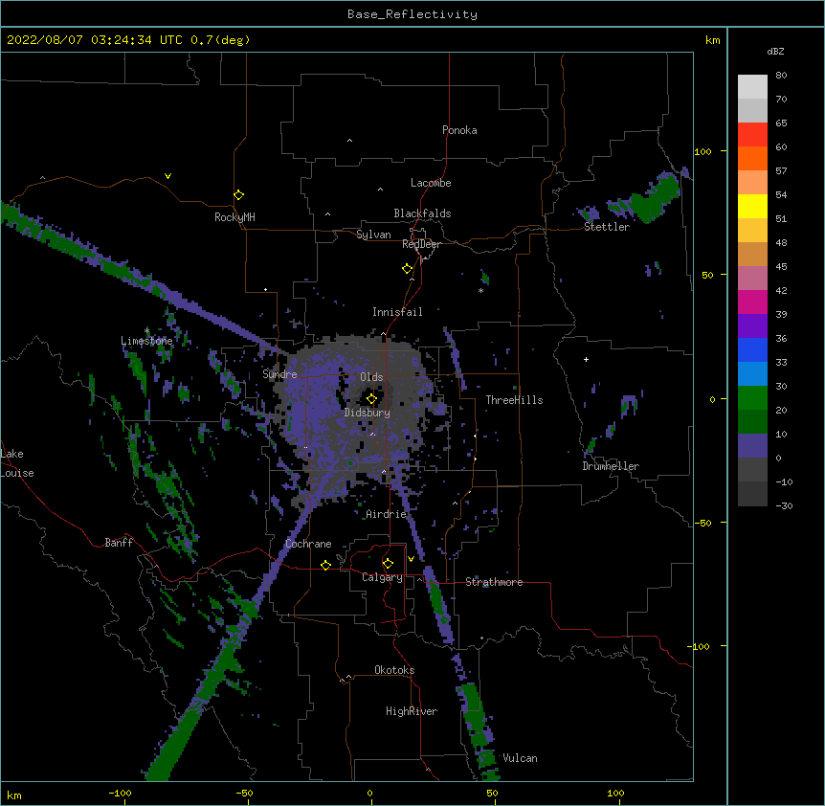Click the yellow diamond marker above Calgary label
The image size is (825, 806).
pos(388,564)
